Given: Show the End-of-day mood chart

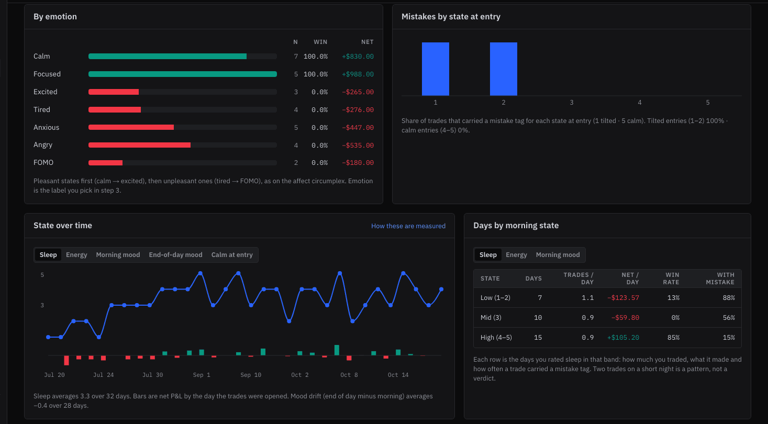Looking at the screenshot, I should tap(175, 255).
